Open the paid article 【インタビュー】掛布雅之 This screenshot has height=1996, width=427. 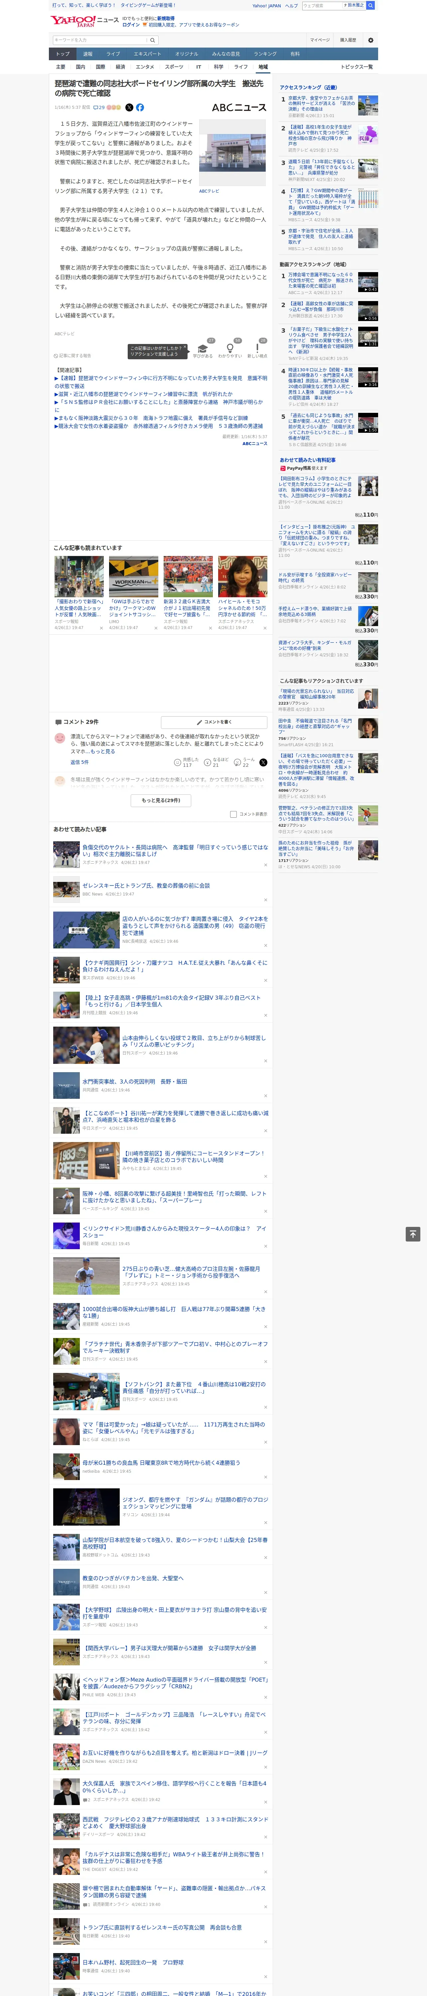[x=316, y=535]
